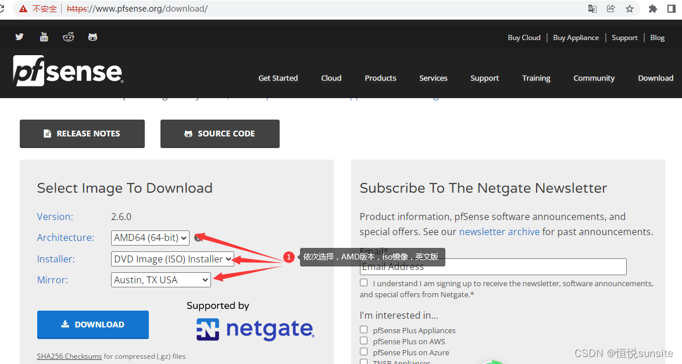This screenshot has width=682, height=364.
Task: Click the pfSense logo
Action: coord(68,70)
